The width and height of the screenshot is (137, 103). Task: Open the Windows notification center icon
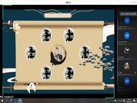pos(134,101)
